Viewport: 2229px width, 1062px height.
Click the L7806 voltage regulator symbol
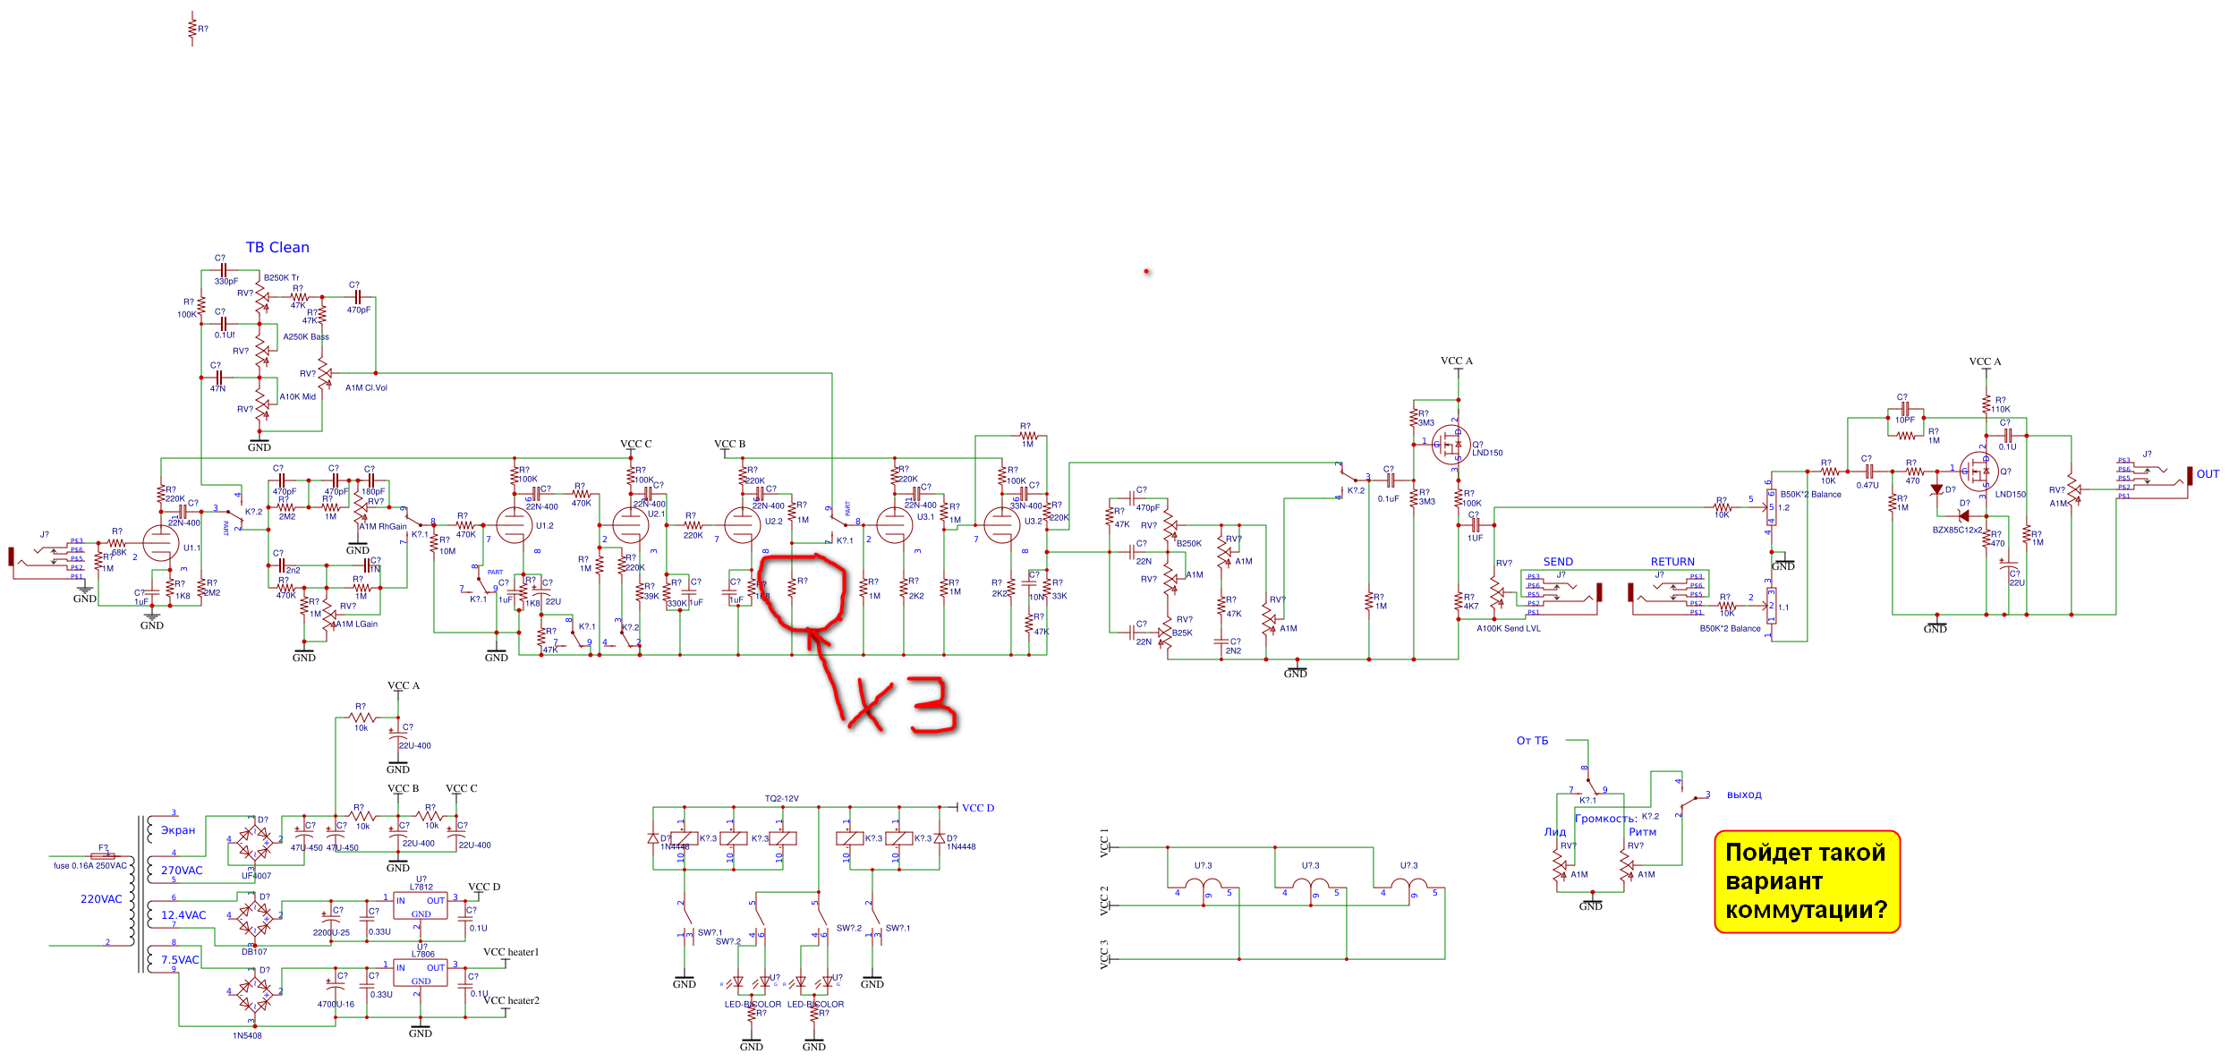tap(421, 973)
